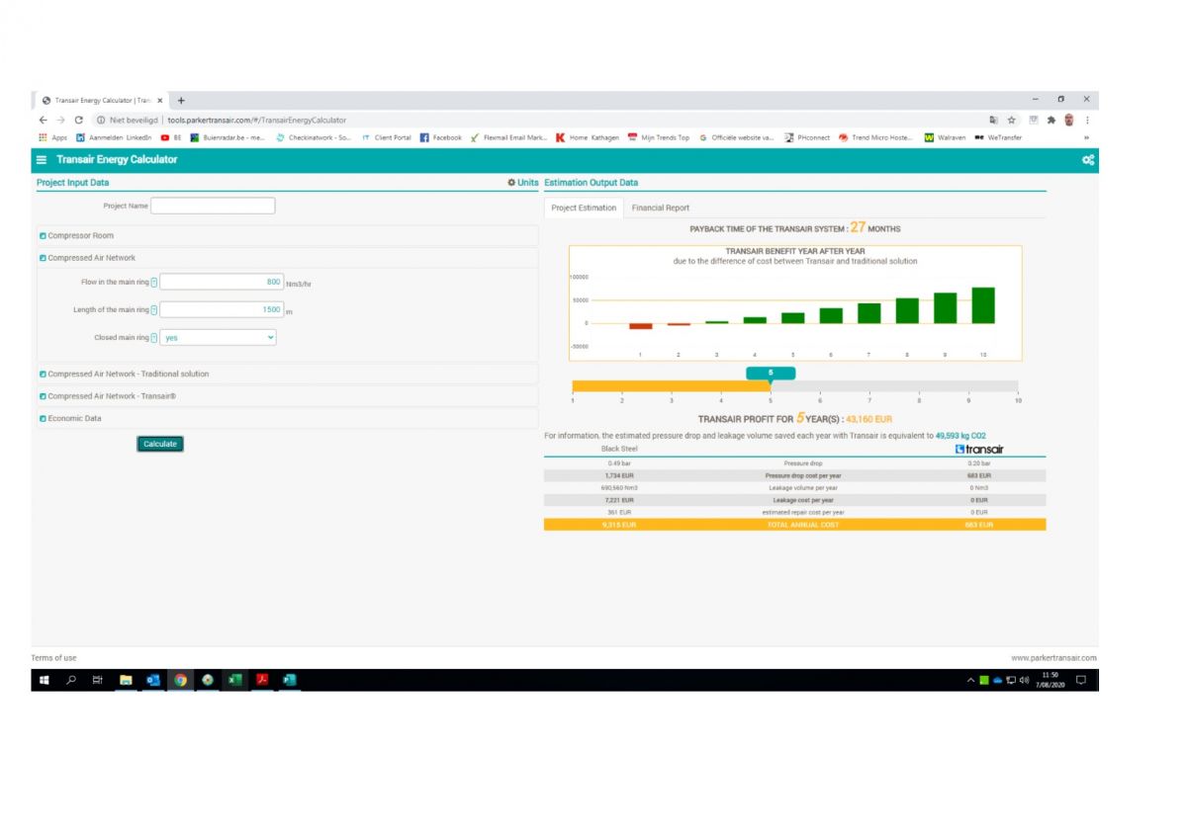
Task: Switch to the Project Estimation tab
Action: click(584, 208)
